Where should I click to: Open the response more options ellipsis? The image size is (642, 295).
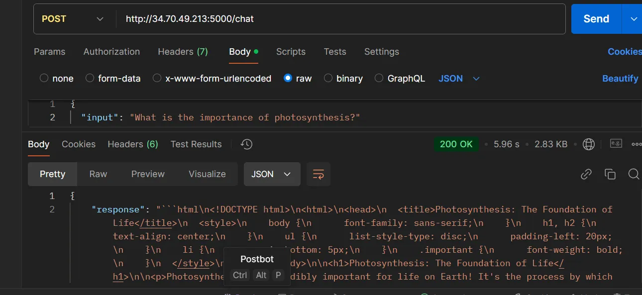pos(637,144)
